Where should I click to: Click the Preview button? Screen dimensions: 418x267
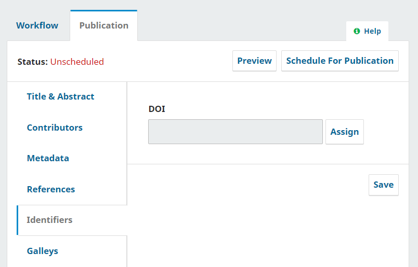(x=254, y=61)
